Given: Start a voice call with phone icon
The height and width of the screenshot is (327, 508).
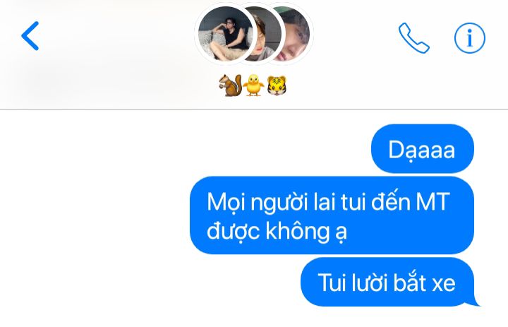Looking at the screenshot, I should (413, 37).
